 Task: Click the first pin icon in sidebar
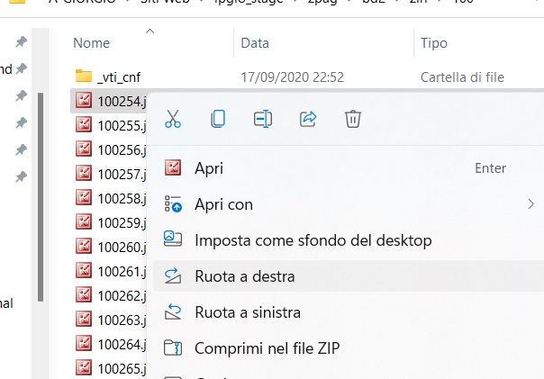(x=21, y=42)
